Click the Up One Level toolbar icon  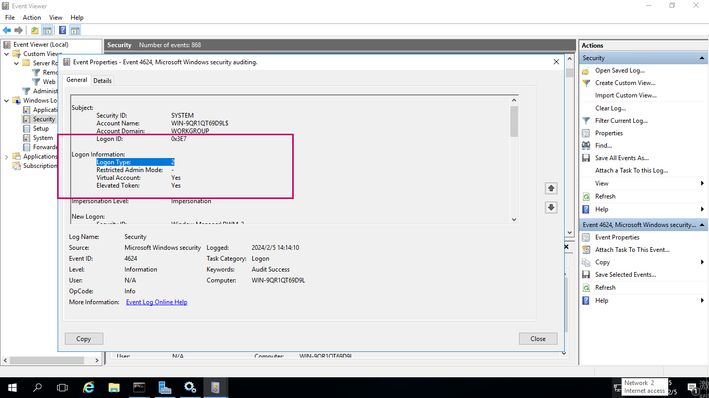35,30
